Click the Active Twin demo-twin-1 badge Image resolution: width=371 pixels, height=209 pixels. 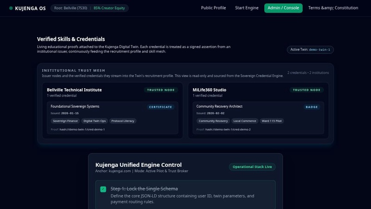310,50
